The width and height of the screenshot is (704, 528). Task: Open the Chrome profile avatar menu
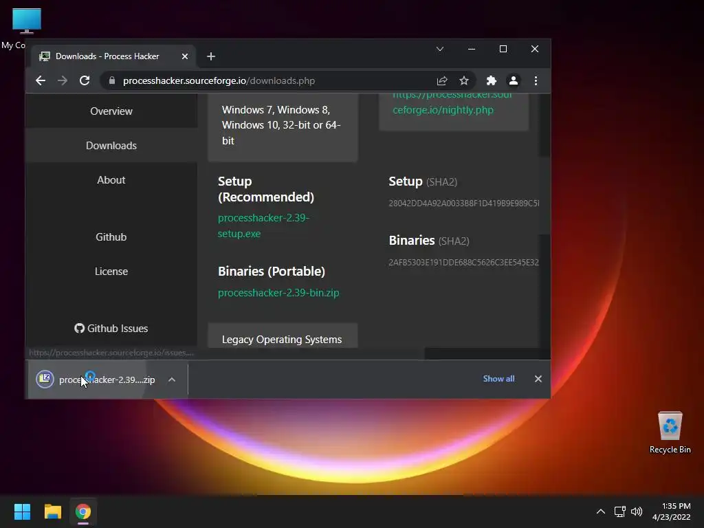pyautogui.click(x=513, y=81)
